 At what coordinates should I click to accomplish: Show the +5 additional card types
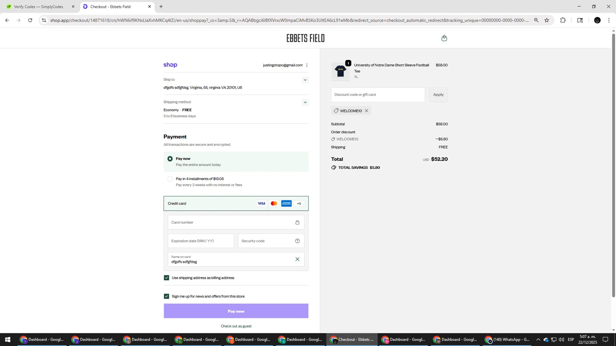pos(299,204)
